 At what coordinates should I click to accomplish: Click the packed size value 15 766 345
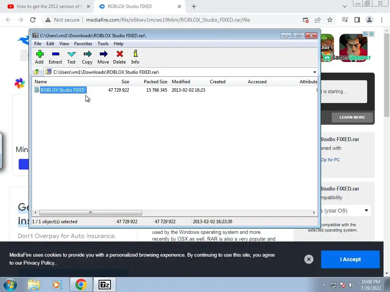157,90
